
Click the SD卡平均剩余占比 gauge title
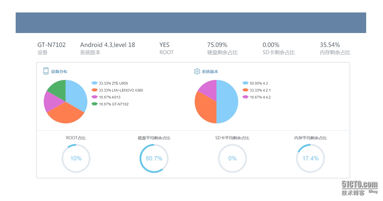click(232, 138)
